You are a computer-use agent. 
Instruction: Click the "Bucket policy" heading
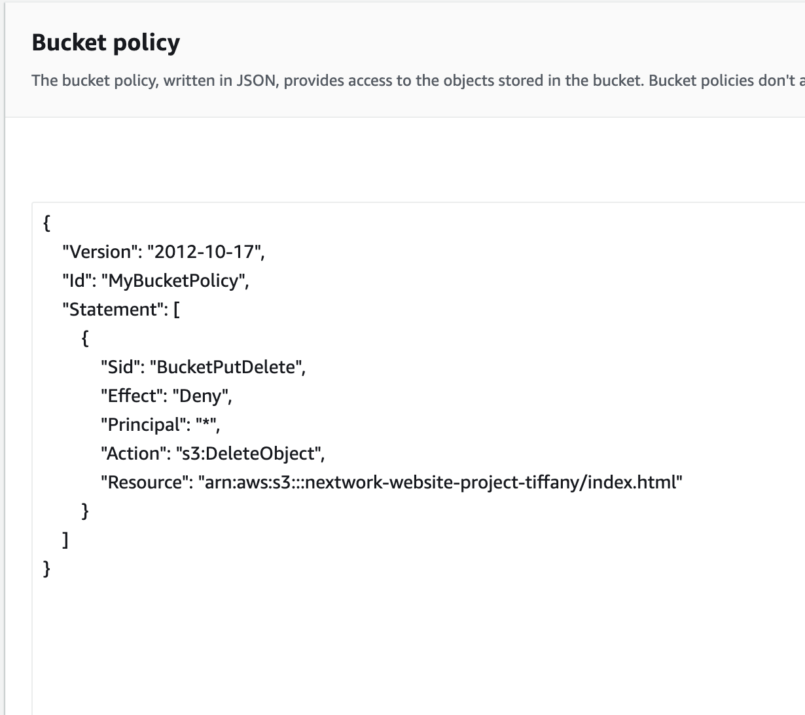click(105, 43)
